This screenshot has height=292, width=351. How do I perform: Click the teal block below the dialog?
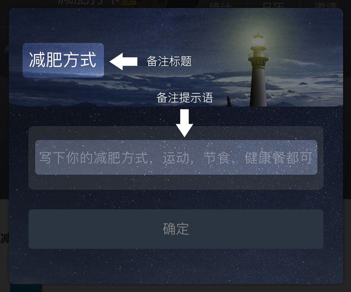coord(26,288)
